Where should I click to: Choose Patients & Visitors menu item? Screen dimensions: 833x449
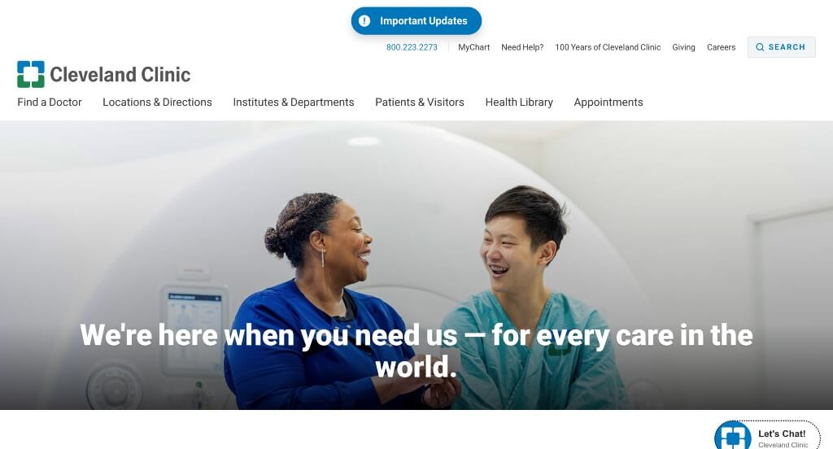pos(420,102)
